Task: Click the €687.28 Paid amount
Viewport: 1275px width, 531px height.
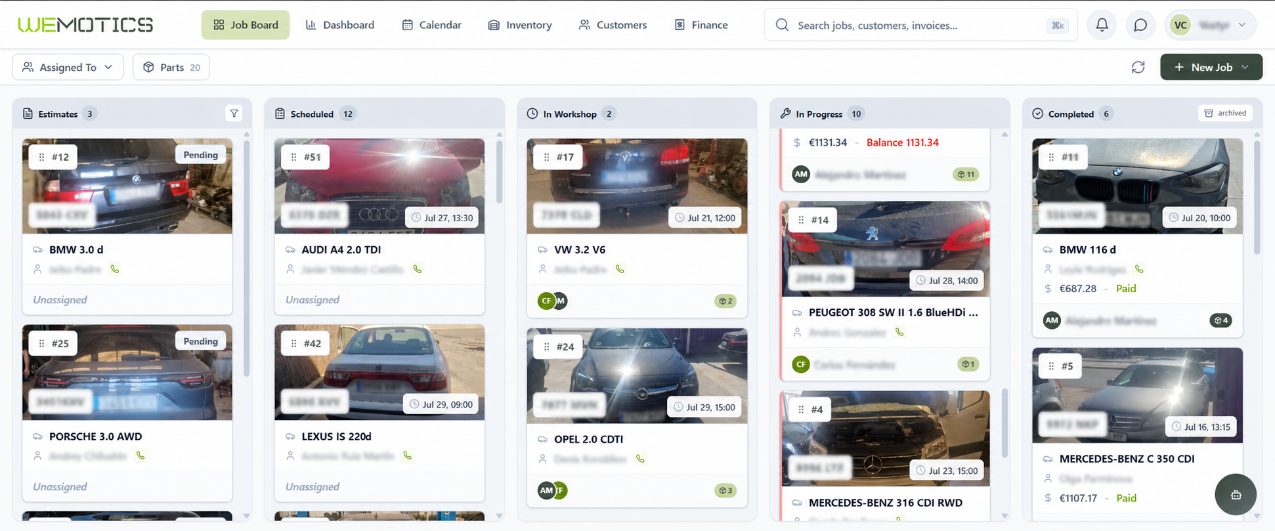Action: click(1098, 288)
